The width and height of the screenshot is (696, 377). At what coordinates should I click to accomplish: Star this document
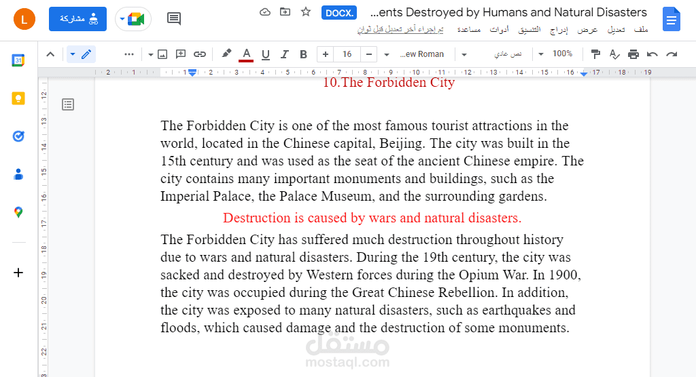(x=306, y=12)
